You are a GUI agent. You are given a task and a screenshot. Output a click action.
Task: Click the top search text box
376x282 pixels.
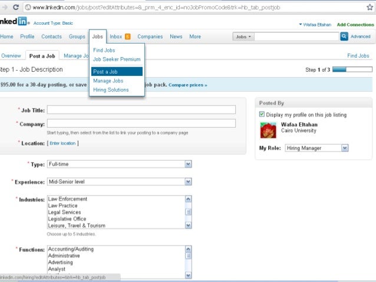tap(296, 37)
